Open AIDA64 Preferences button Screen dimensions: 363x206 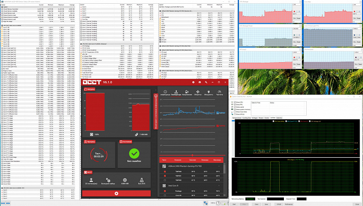click(289, 204)
